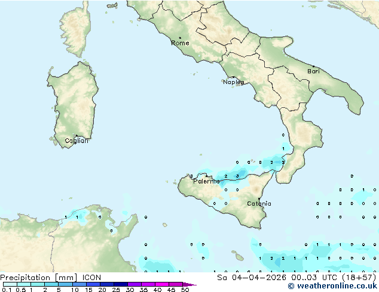
Task: Click the Bari city label
Action: coord(313,71)
